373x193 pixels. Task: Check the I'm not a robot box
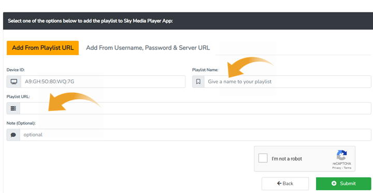coord(263,158)
